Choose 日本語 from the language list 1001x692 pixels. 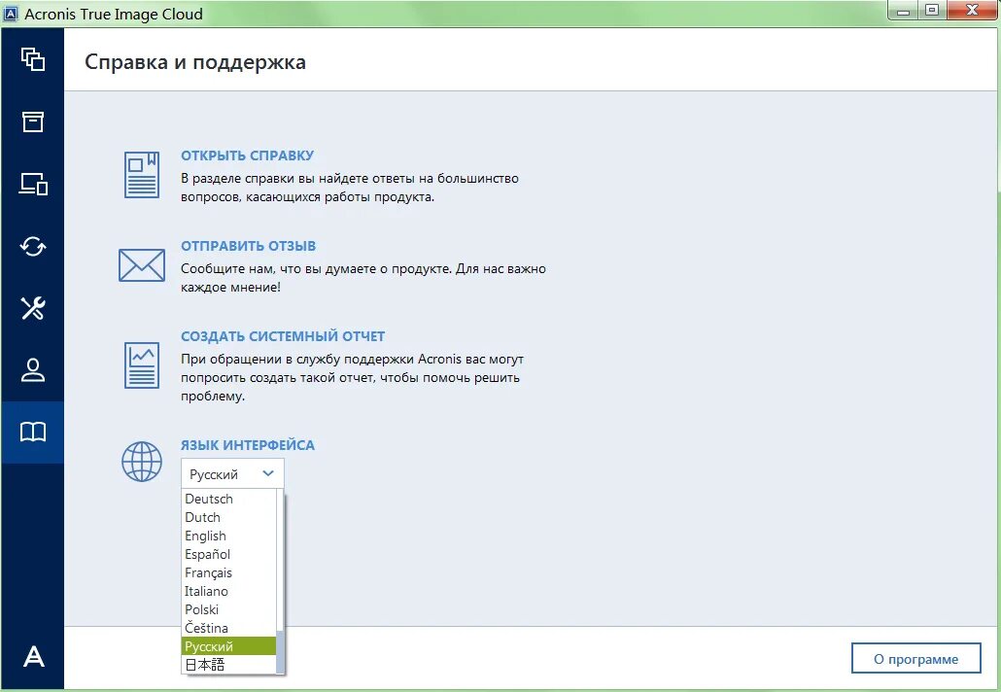(228, 665)
